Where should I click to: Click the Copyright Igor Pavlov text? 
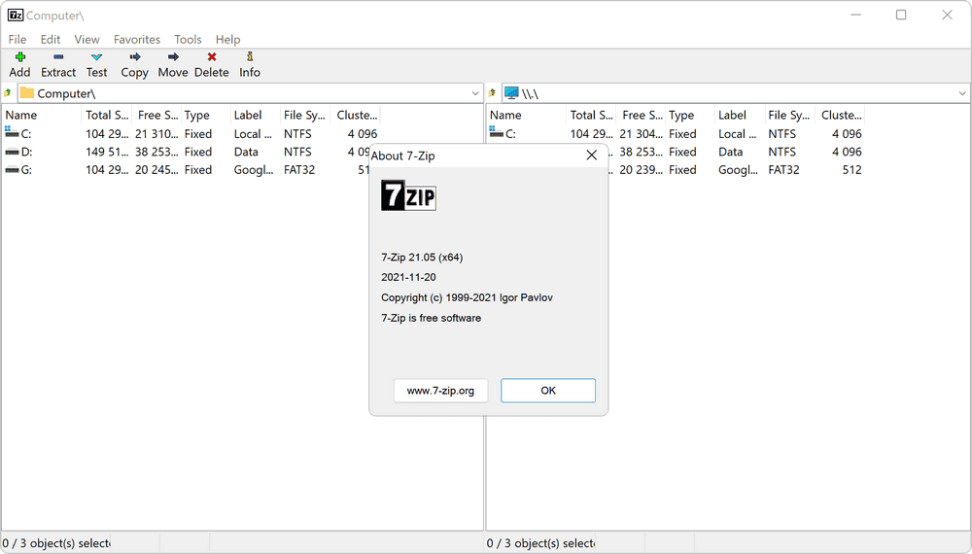[467, 297]
